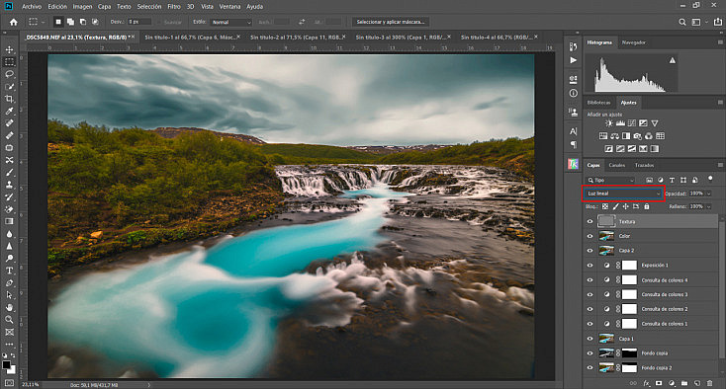
Task: Open the Relleno slider dropdown arrow
Action: (x=708, y=206)
